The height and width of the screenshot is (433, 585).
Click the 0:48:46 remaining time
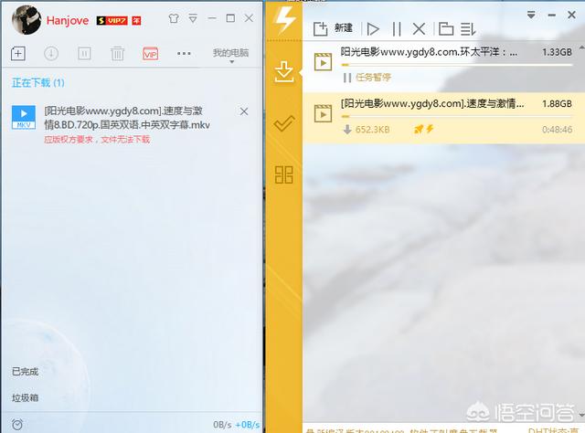(x=558, y=130)
